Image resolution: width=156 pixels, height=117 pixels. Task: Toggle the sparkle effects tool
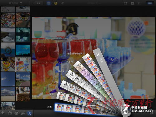29,113
